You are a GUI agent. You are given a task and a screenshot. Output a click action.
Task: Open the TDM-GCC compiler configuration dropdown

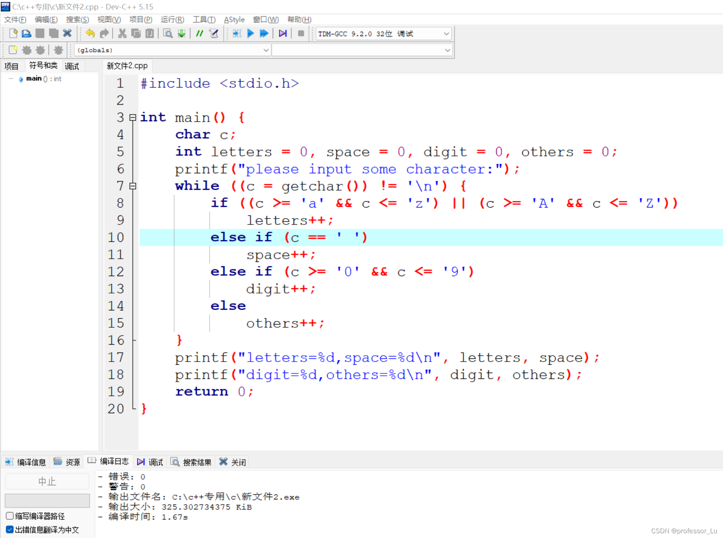point(446,33)
